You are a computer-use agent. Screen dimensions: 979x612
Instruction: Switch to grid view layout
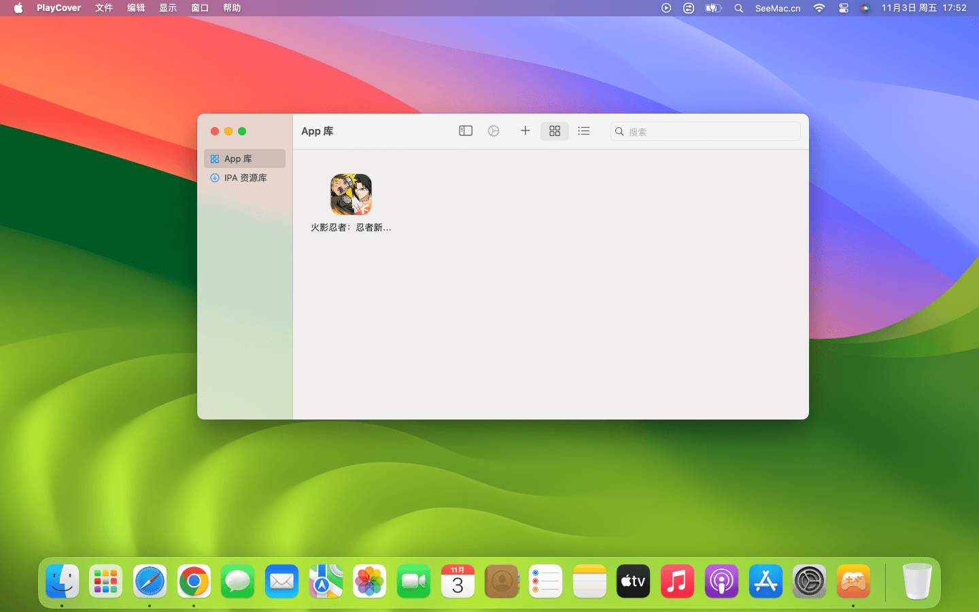tap(555, 131)
